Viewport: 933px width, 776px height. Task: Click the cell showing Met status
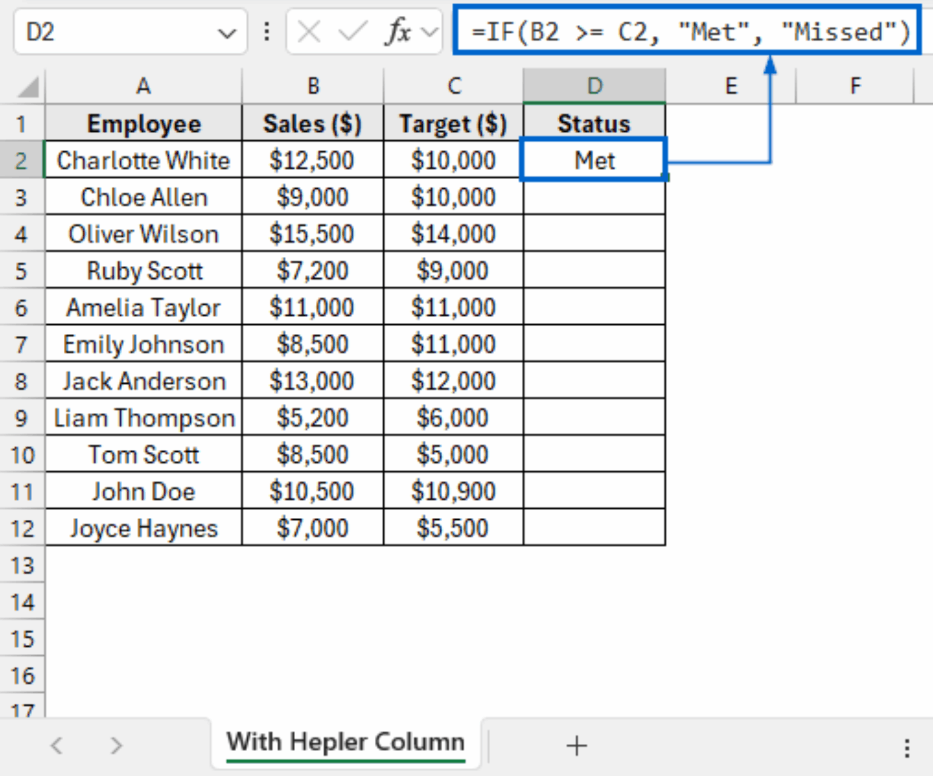click(593, 160)
